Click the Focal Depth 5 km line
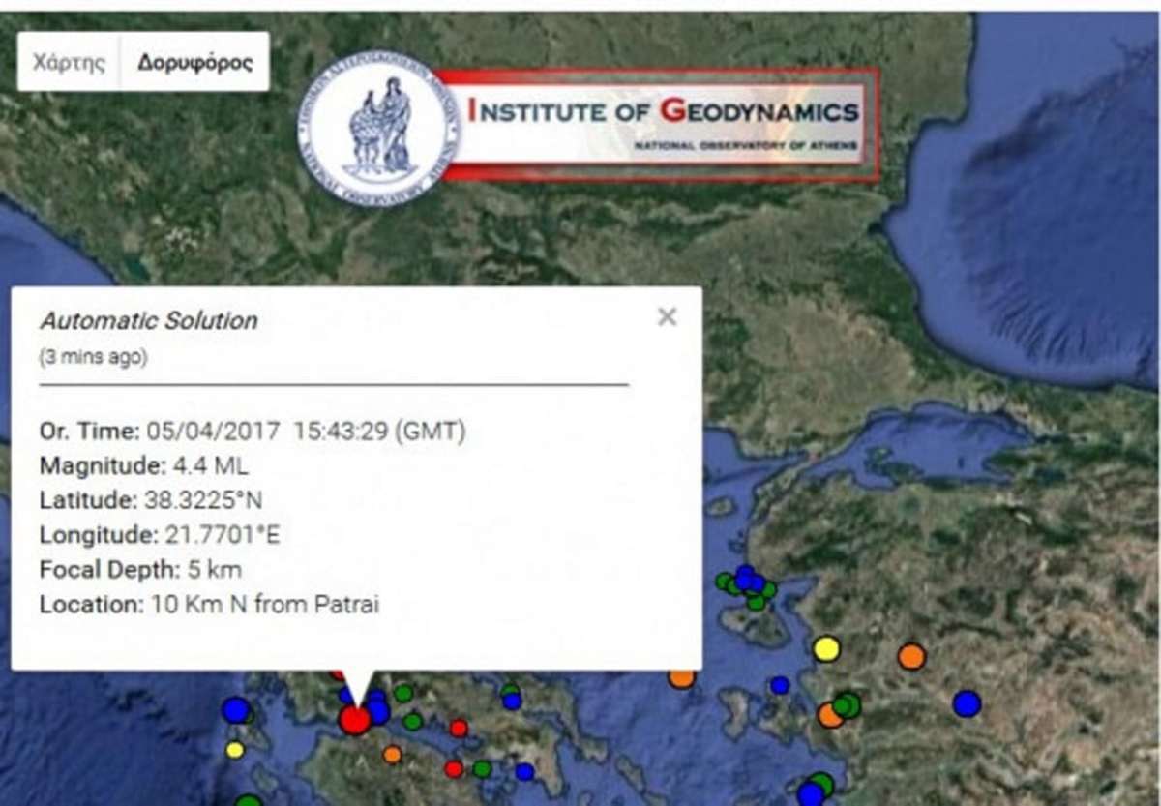This screenshot has height=806, width=1161. (x=140, y=569)
